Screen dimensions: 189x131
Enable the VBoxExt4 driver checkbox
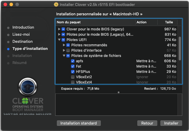(x=73, y=82)
